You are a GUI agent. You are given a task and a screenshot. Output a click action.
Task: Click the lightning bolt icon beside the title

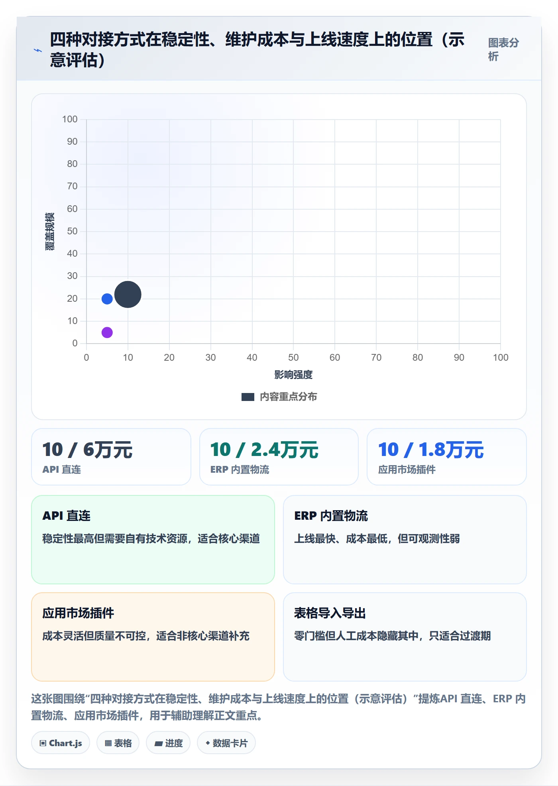click(x=38, y=50)
